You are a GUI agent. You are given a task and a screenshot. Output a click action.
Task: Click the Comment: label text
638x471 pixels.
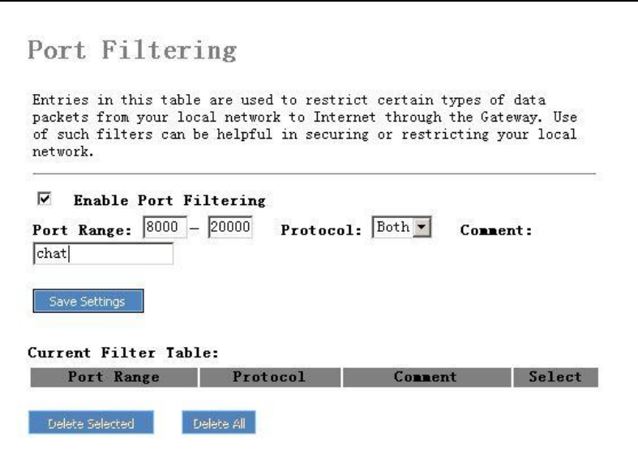[x=495, y=230]
